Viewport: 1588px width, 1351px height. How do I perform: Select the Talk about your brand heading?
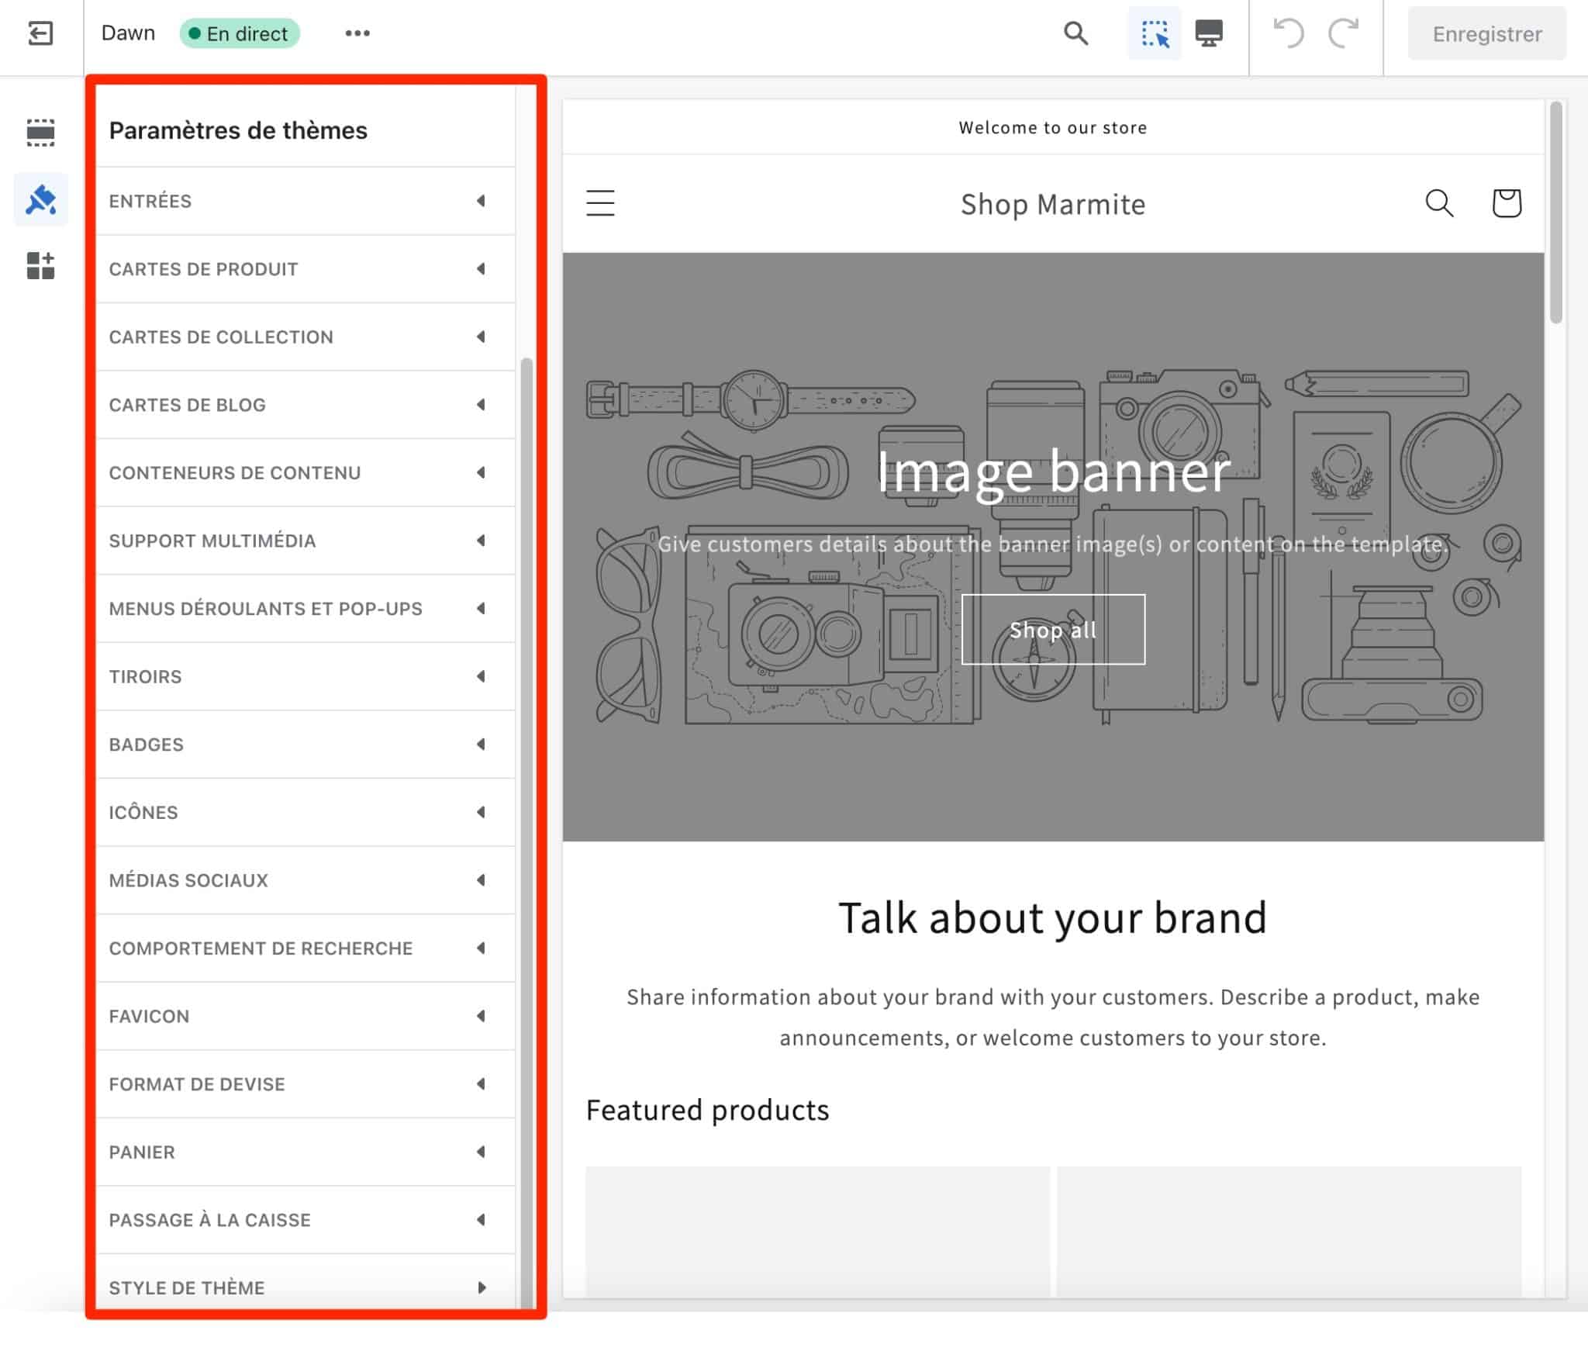tap(1053, 918)
